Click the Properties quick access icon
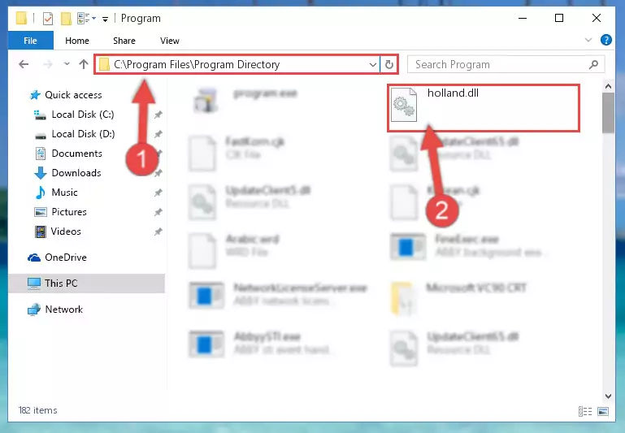Screen dimensions: 625x433 click(47, 19)
